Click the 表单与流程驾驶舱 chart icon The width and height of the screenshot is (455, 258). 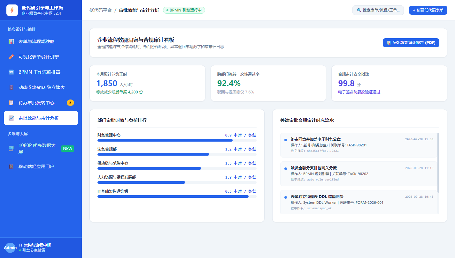[11, 41]
